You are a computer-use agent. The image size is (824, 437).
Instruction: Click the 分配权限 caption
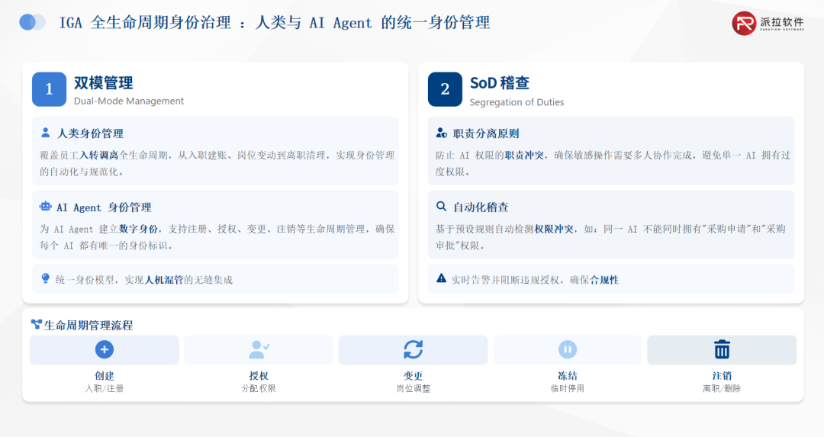pyautogui.click(x=259, y=389)
